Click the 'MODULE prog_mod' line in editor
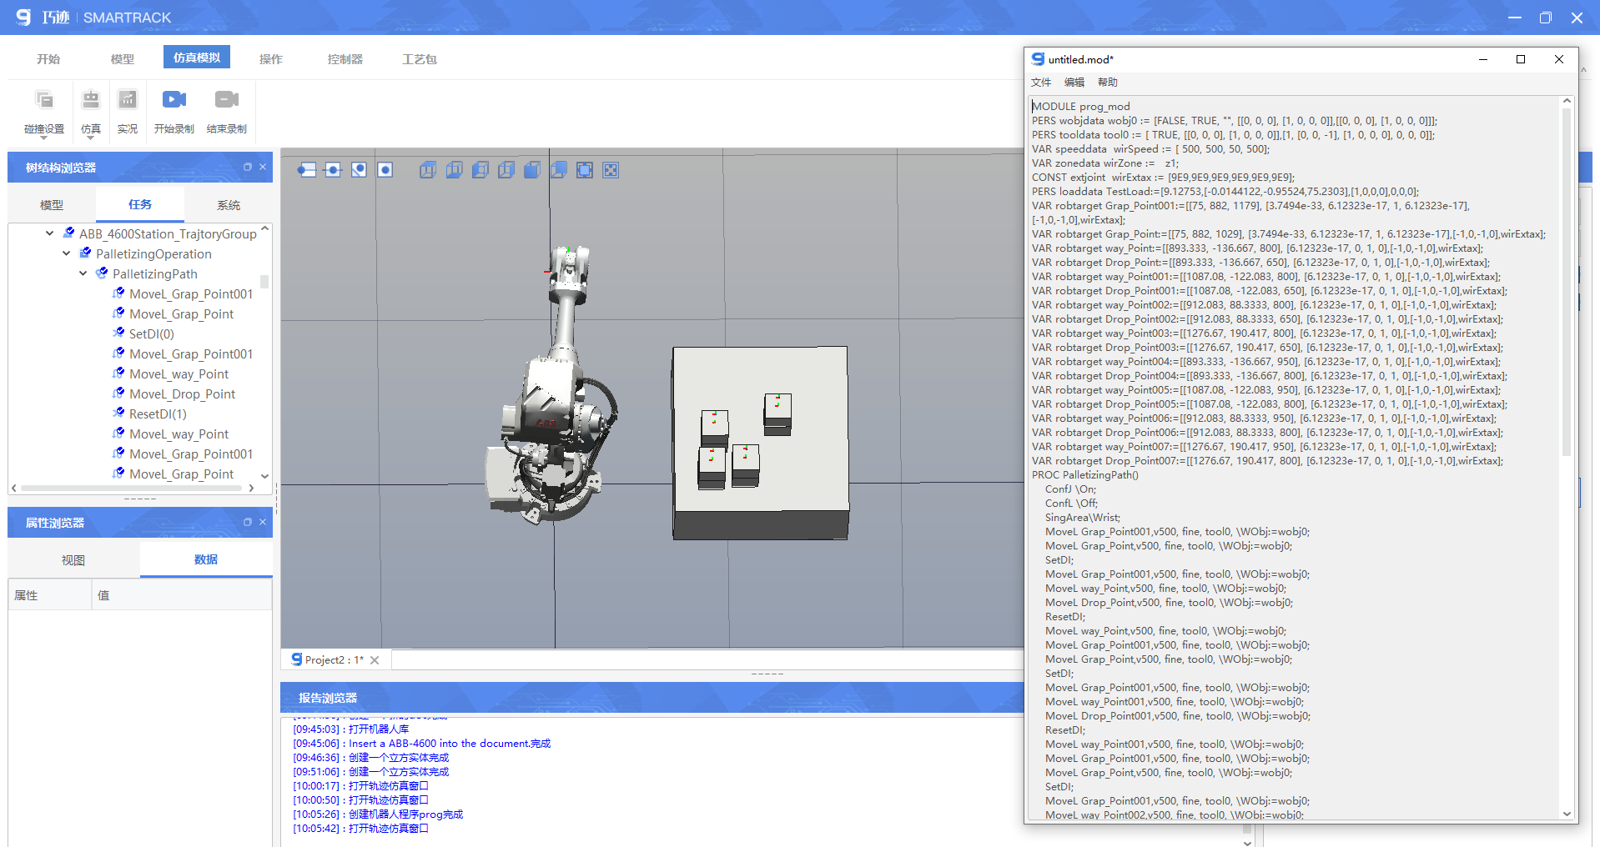The width and height of the screenshot is (1600, 847). click(1081, 107)
